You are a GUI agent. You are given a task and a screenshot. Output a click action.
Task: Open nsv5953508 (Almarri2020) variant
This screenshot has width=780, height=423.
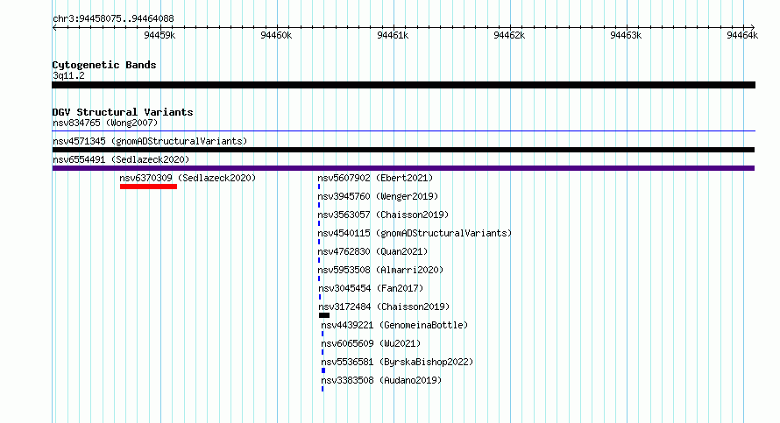pyautogui.click(x=380, y=270)
